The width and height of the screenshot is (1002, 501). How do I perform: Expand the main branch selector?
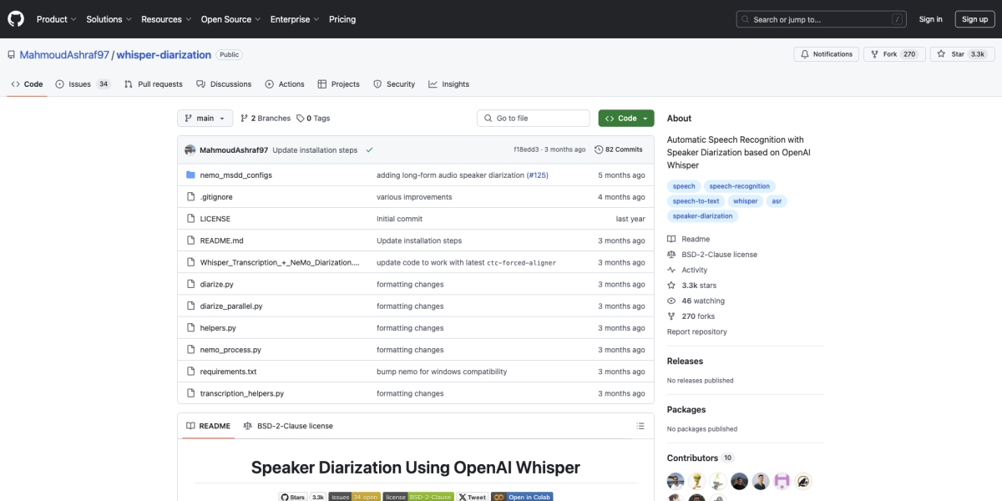(x=205, y=119)
